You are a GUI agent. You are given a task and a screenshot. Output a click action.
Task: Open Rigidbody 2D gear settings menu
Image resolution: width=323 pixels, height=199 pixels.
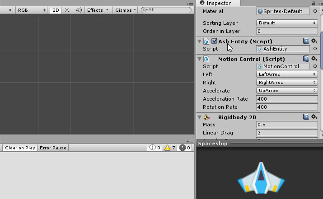click(314, 117)
